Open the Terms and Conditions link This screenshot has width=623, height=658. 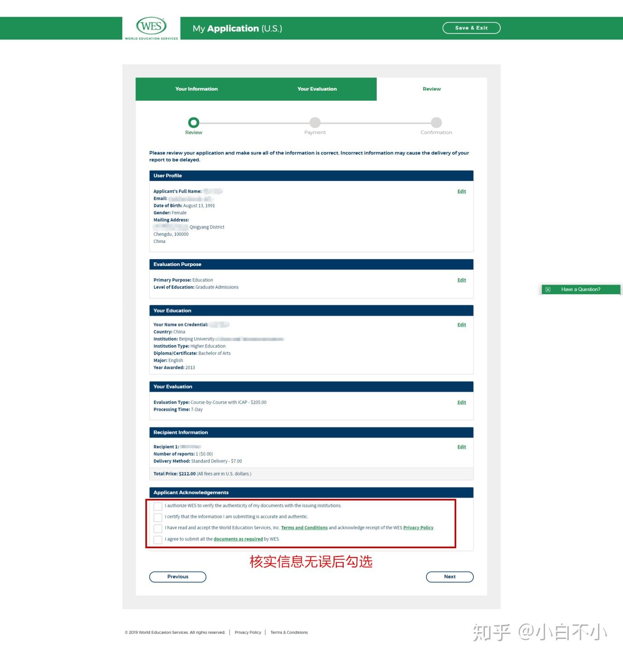coord(304,527)
